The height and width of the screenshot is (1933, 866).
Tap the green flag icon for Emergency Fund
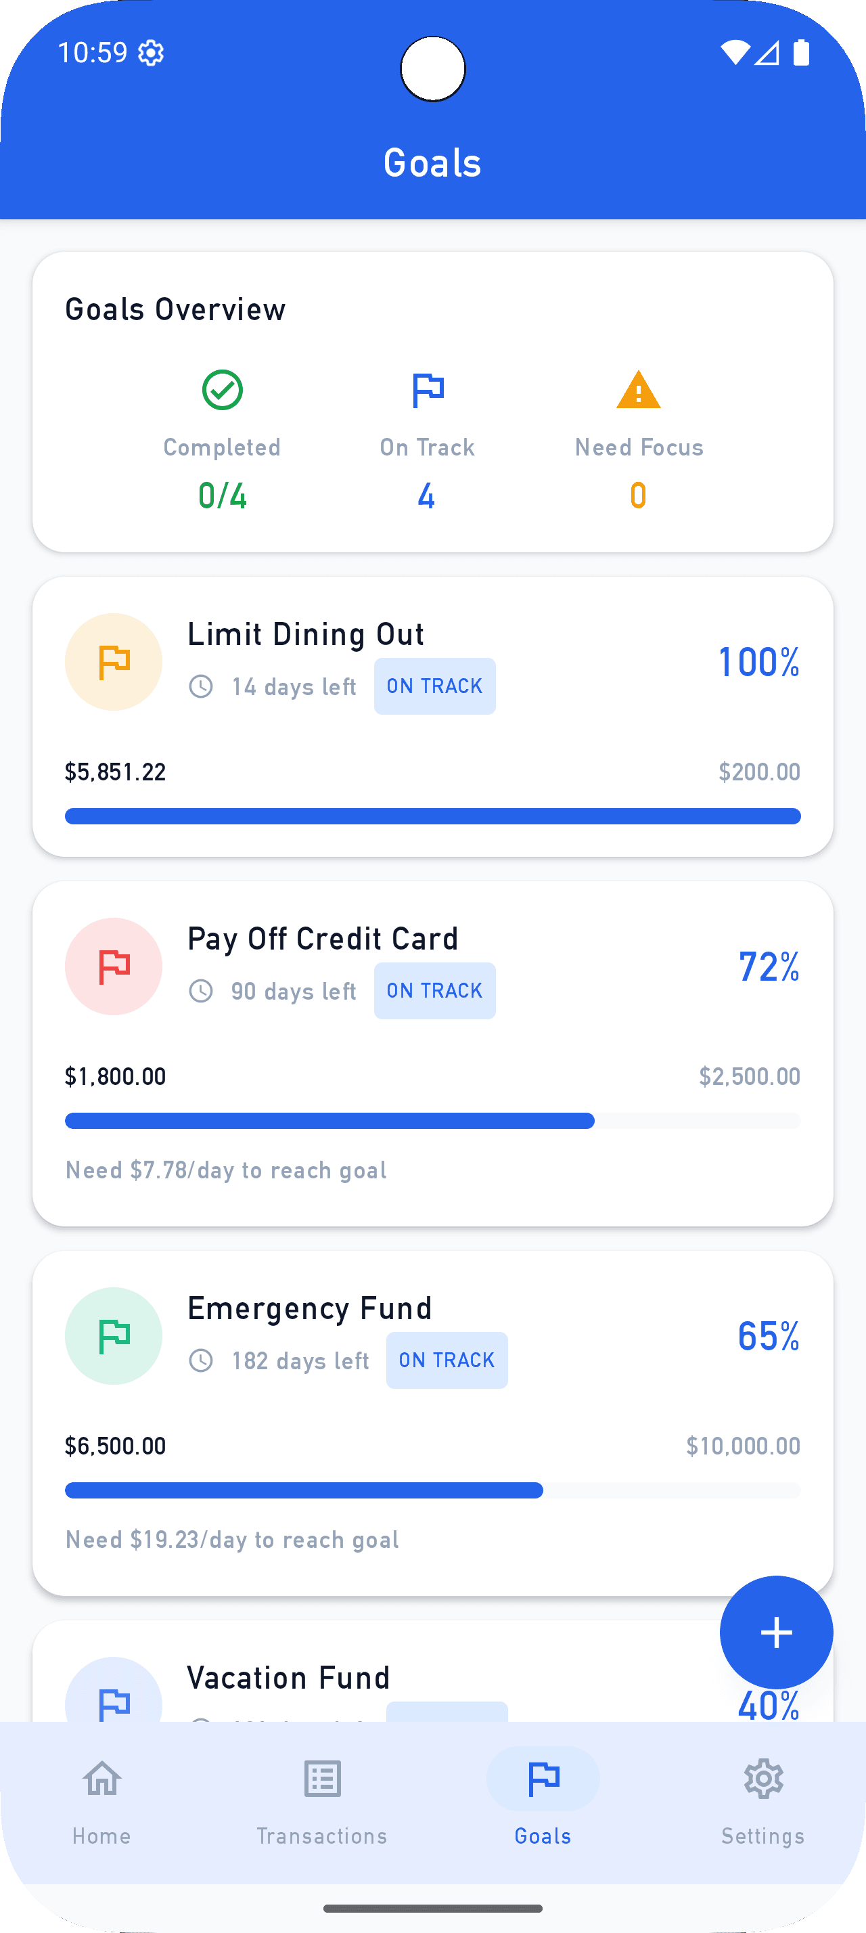point(114,1335)
